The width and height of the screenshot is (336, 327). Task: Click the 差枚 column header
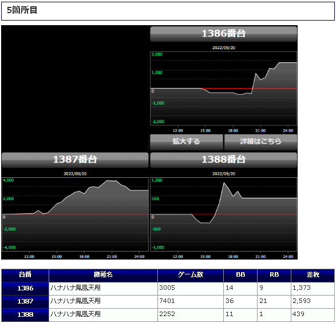point(313,276)
